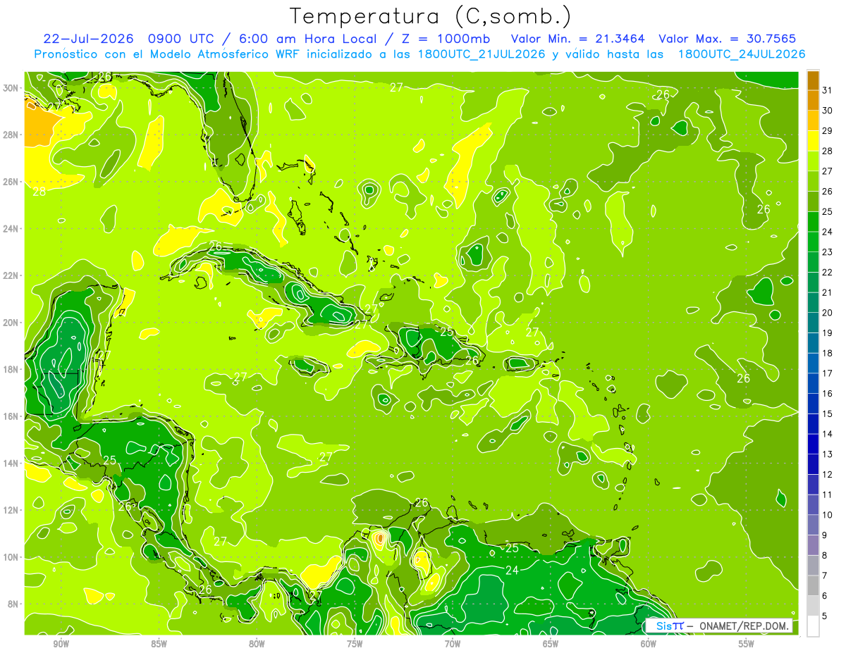Click legend value 31

(827, 90)
